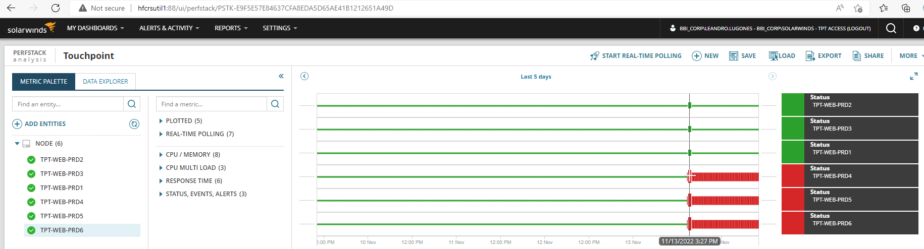Create a NEW PerfStack project

[705, 56]
